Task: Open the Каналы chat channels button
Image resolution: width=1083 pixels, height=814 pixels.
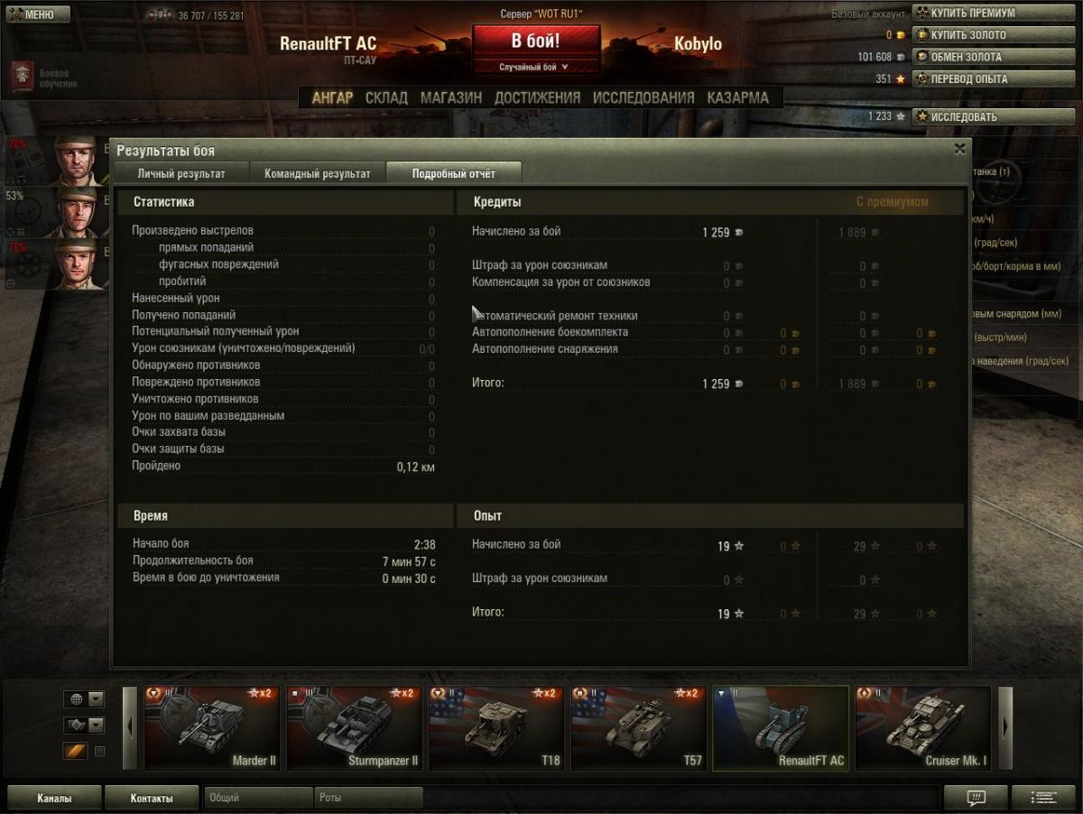Action: [53, 798]
